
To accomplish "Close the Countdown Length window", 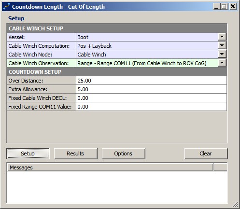I will (233, 7).
